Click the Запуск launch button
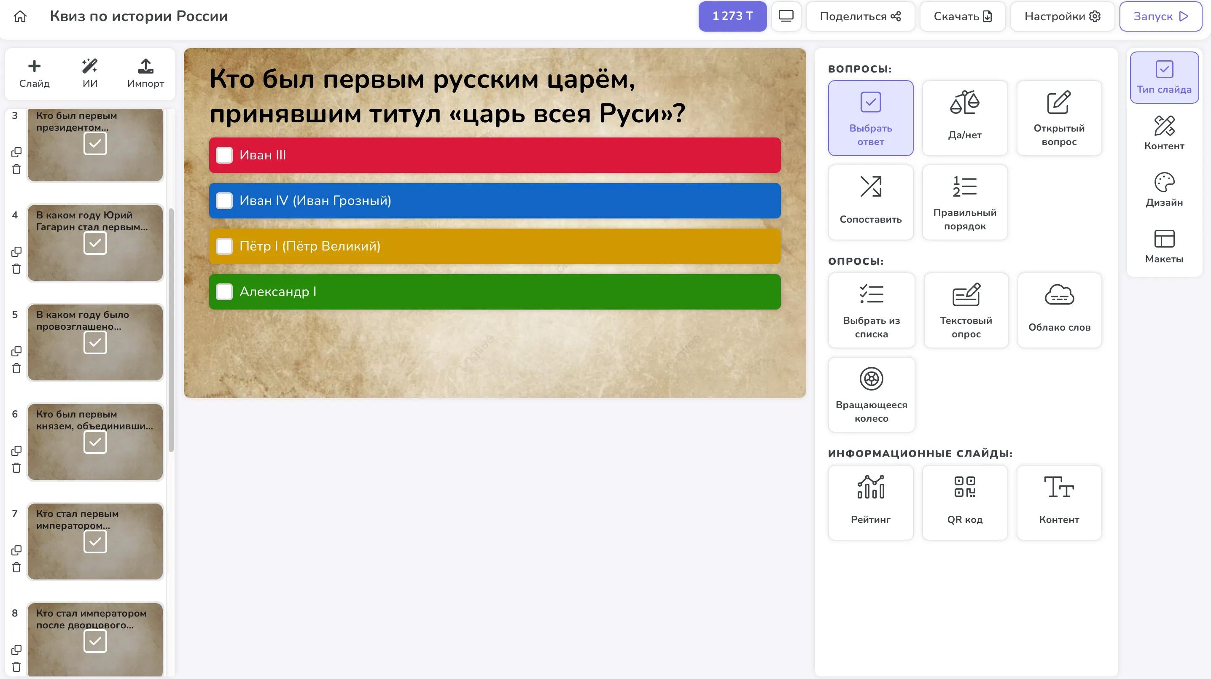Image resolution: width=1211 pixels, height=679 pixels. (x=1160, y=16)
